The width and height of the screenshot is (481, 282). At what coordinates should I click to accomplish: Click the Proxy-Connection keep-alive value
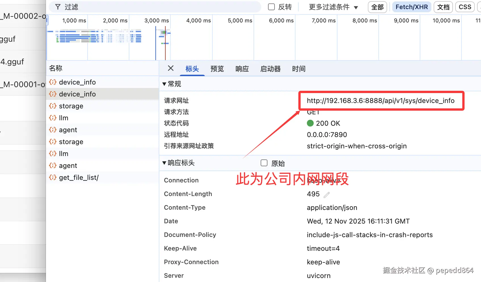coord(323,262)
